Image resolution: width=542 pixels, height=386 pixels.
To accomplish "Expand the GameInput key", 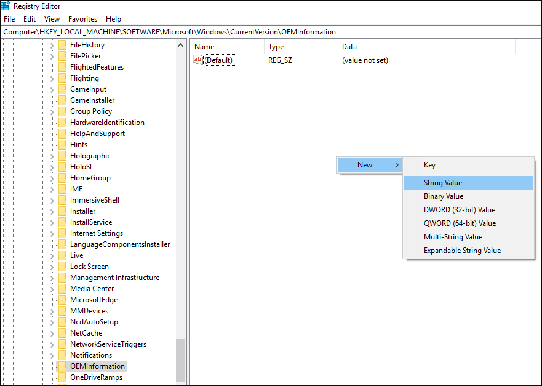I will pyautogui.click(x=52, y=90).
